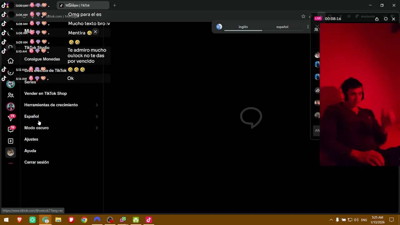This screenshot has width=400, height=225.
Task: Click the taskbar clock 5:25 AM
Action: pos(377,220)
